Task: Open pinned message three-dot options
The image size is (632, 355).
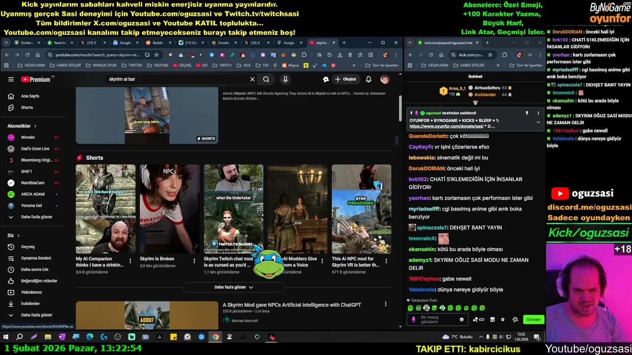Action: click(538, 113)
